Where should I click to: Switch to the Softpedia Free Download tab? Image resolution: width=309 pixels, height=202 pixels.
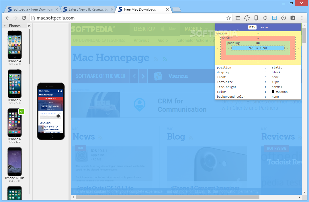(x=33, y=9)
